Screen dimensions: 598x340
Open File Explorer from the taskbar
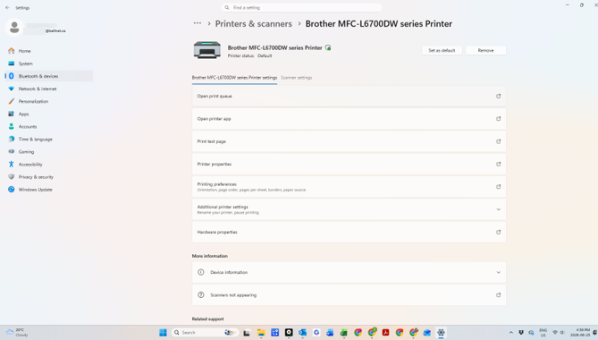coord(261,332)
